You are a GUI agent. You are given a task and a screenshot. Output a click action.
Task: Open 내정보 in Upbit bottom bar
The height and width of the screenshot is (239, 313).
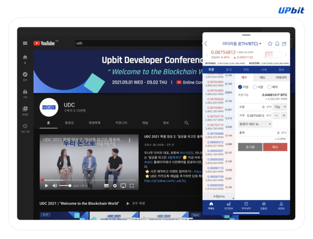pyautogui.click(x=281, y=206)
